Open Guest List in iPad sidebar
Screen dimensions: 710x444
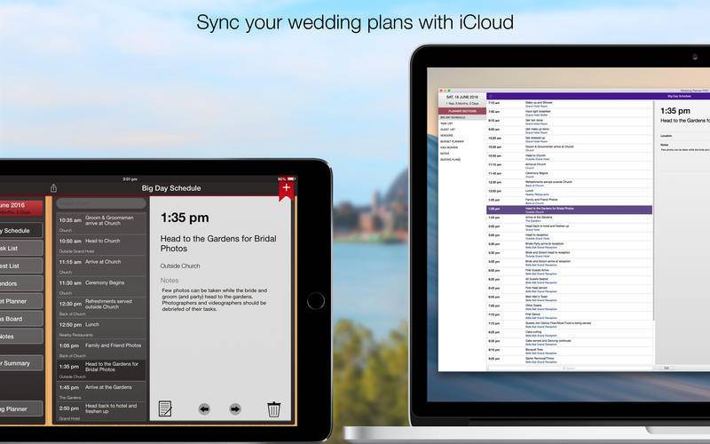pos(21,266)
